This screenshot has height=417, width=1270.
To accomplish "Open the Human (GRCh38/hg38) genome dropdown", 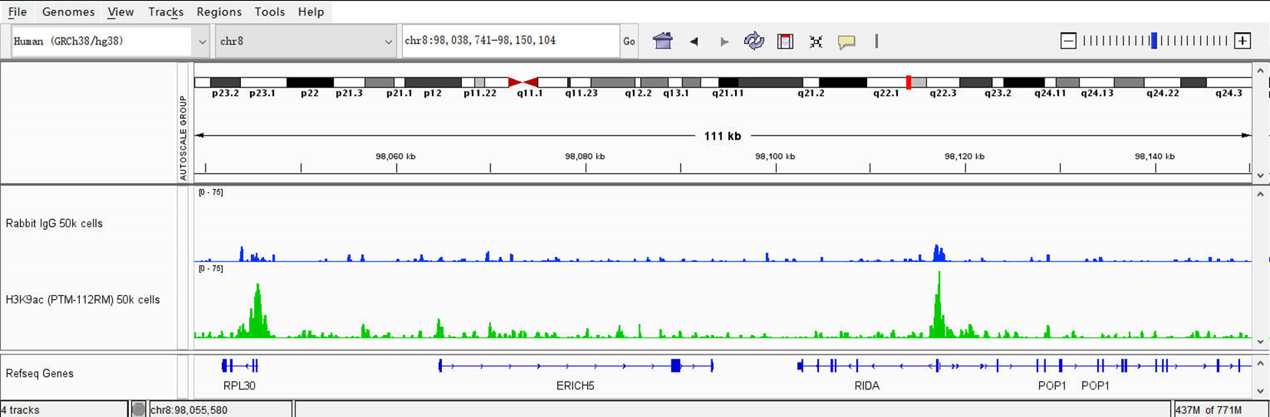I will pyautogui.click(x=111, y=41).
